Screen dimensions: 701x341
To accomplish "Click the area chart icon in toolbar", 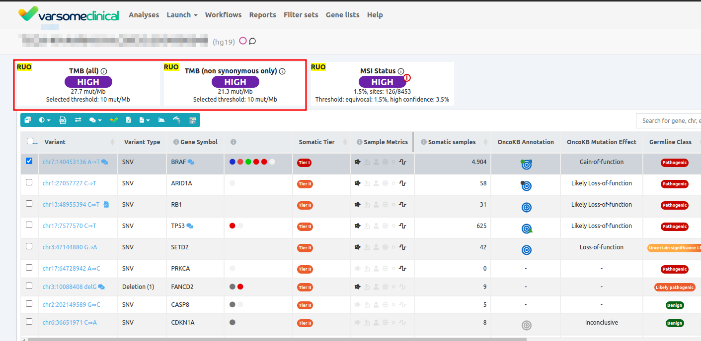I will coord(161,120).
